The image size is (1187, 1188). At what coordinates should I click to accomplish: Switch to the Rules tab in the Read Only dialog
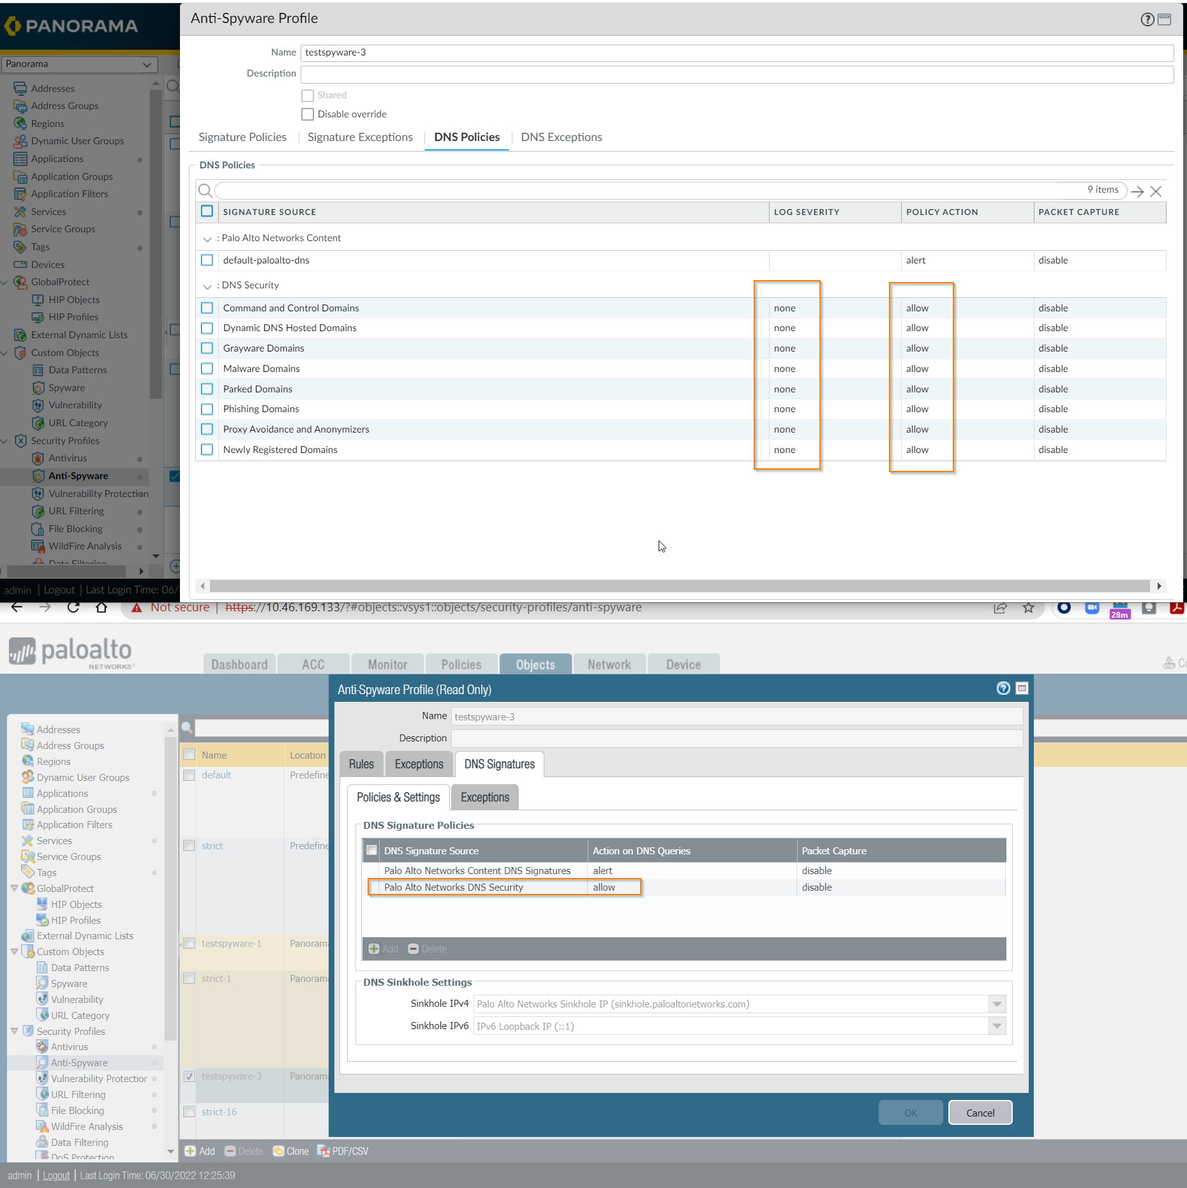[361, 764]
